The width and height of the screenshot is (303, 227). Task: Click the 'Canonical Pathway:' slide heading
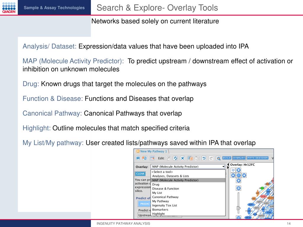tap(52, 113)
